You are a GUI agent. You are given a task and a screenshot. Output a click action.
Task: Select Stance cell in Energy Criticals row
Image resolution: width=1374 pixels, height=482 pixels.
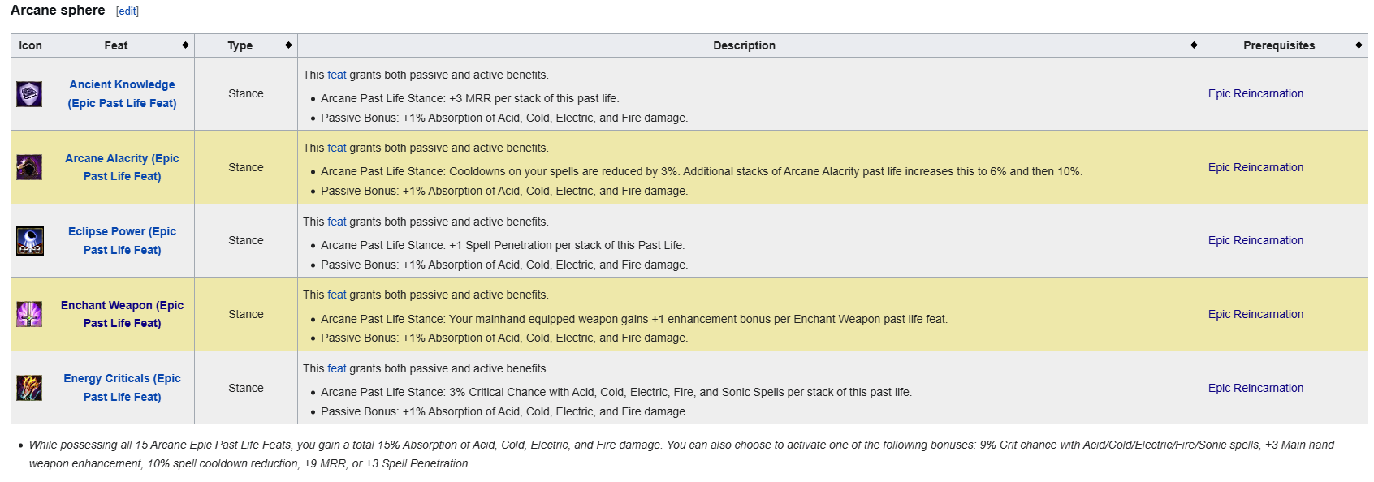coord(246,388)
